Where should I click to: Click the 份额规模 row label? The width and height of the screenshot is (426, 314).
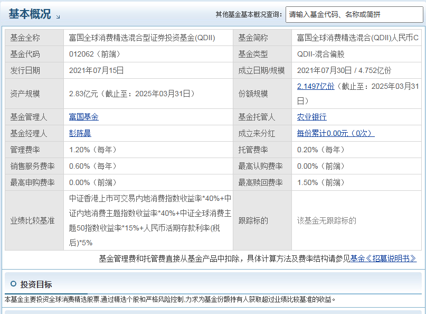253,94
